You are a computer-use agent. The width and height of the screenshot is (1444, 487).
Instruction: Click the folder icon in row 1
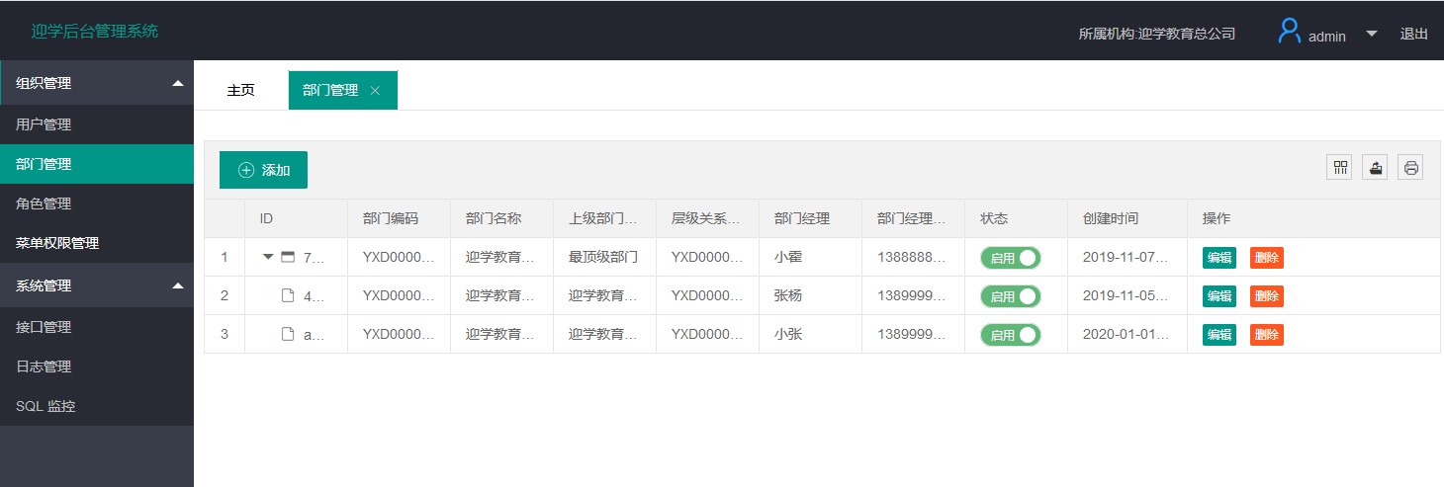(288, 257)
